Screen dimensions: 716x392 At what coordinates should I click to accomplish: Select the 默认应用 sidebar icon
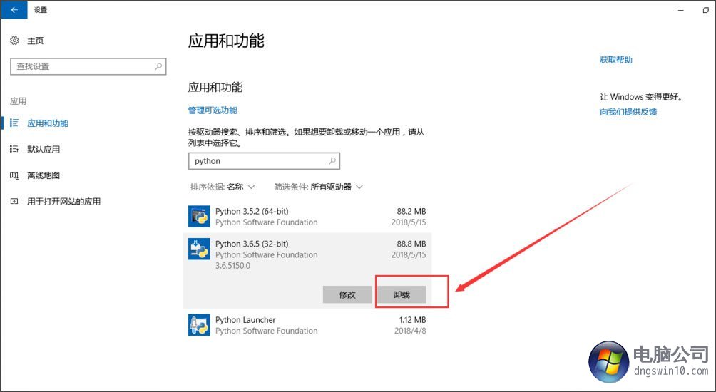click(14, 149)
